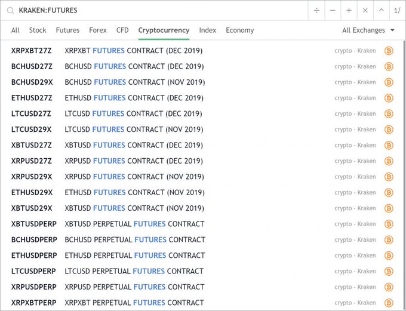Select the XRPXBT27Z symbol row
Screen dimensions: 406x311
[x=202, y=51]
